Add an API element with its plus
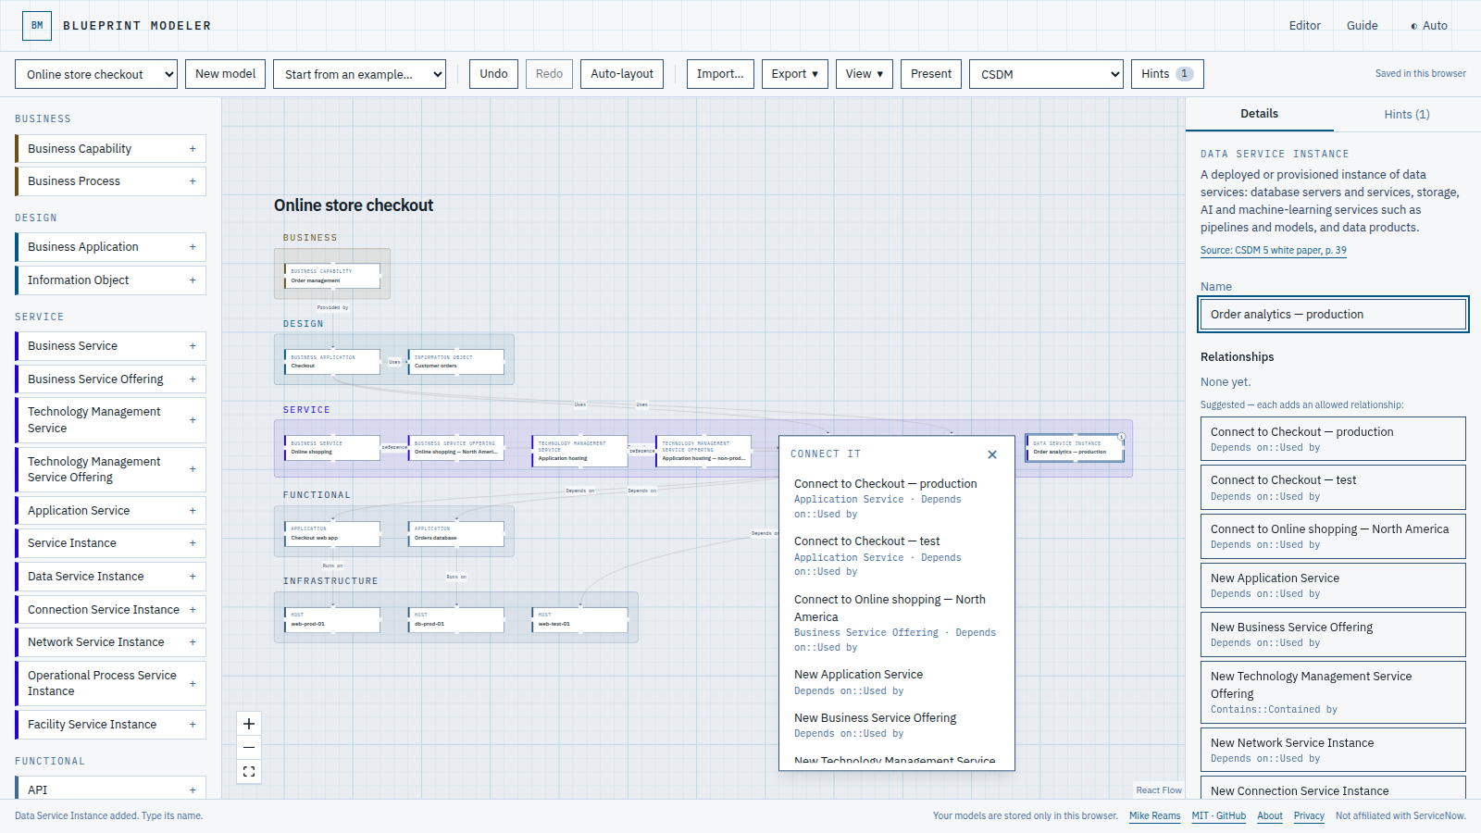1481x833 pixels. (x=193, y=790)
